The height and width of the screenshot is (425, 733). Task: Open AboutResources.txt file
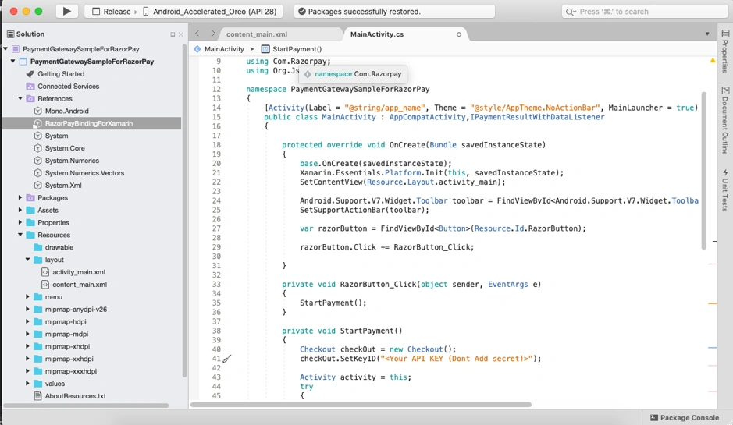click(75, 395)
